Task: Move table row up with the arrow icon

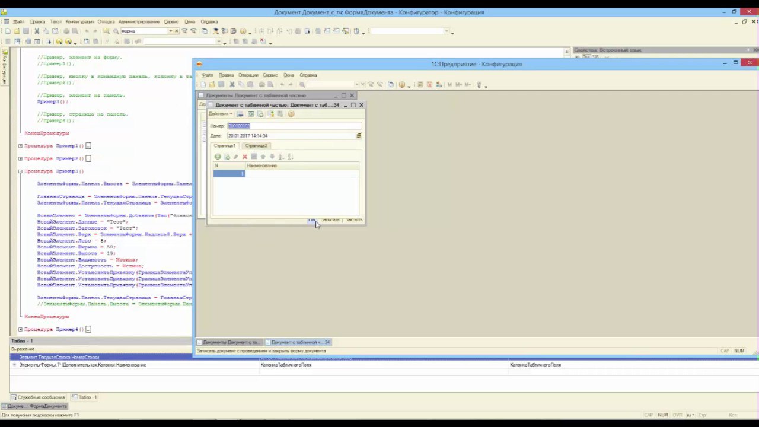Action: tap(263, 157)
